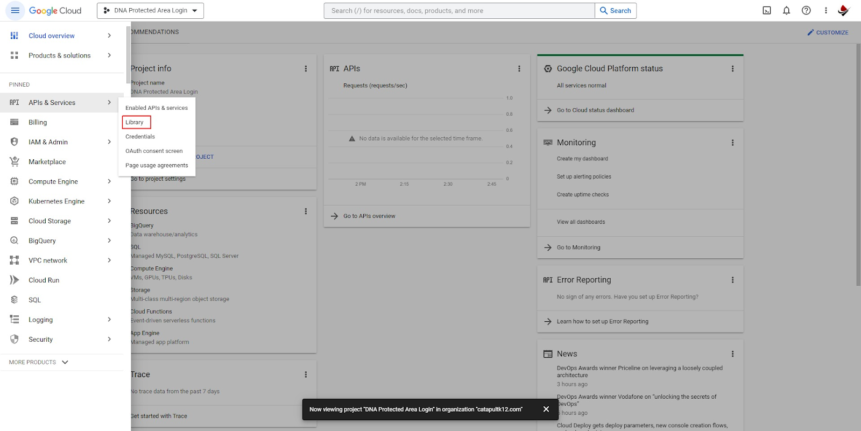Open Get started with Trace link
This screenshot has height=431, width=861.
[159, 416]
